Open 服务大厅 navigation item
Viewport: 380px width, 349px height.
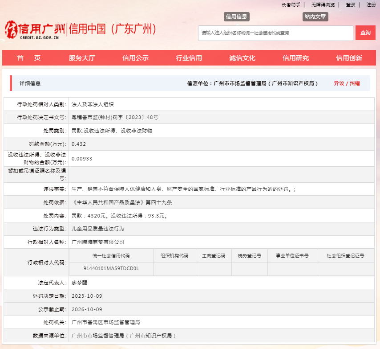click(82, 58)
